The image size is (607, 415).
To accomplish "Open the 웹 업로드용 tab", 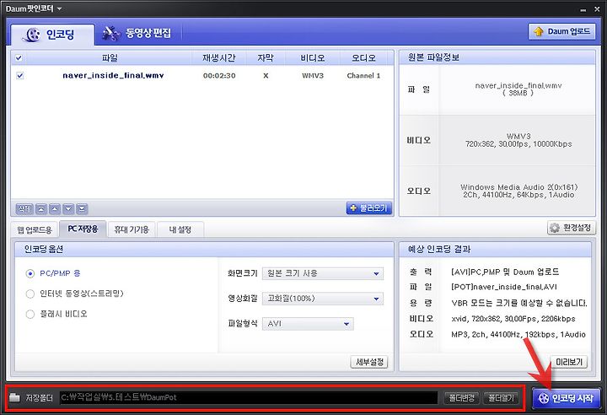I will point(35,229).
